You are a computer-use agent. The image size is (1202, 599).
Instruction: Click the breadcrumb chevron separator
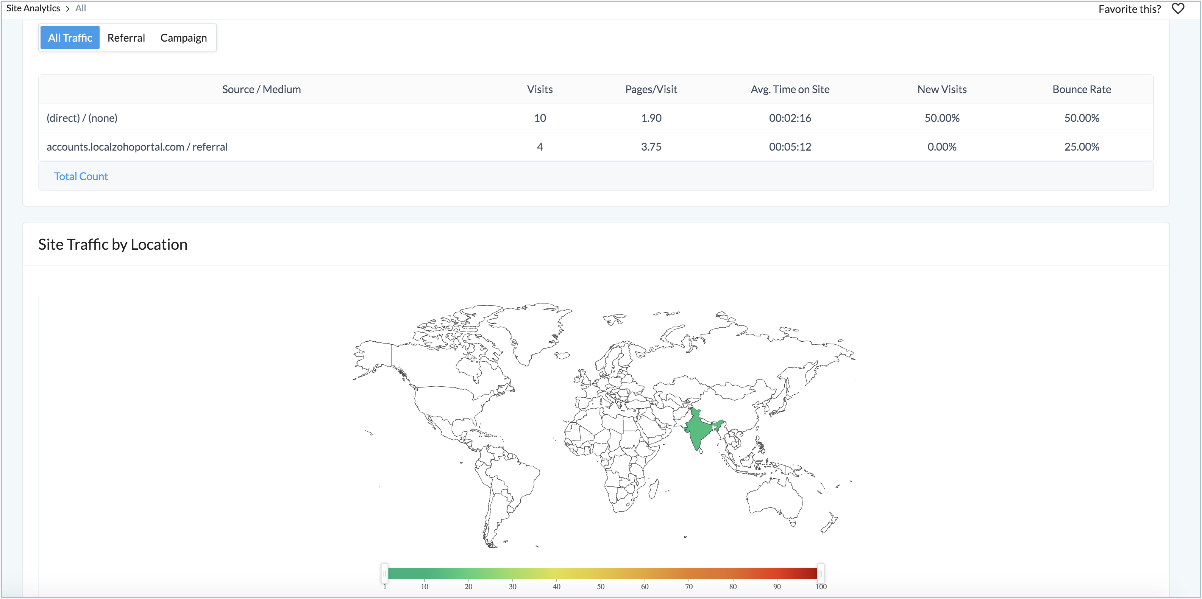click(68, 8)
